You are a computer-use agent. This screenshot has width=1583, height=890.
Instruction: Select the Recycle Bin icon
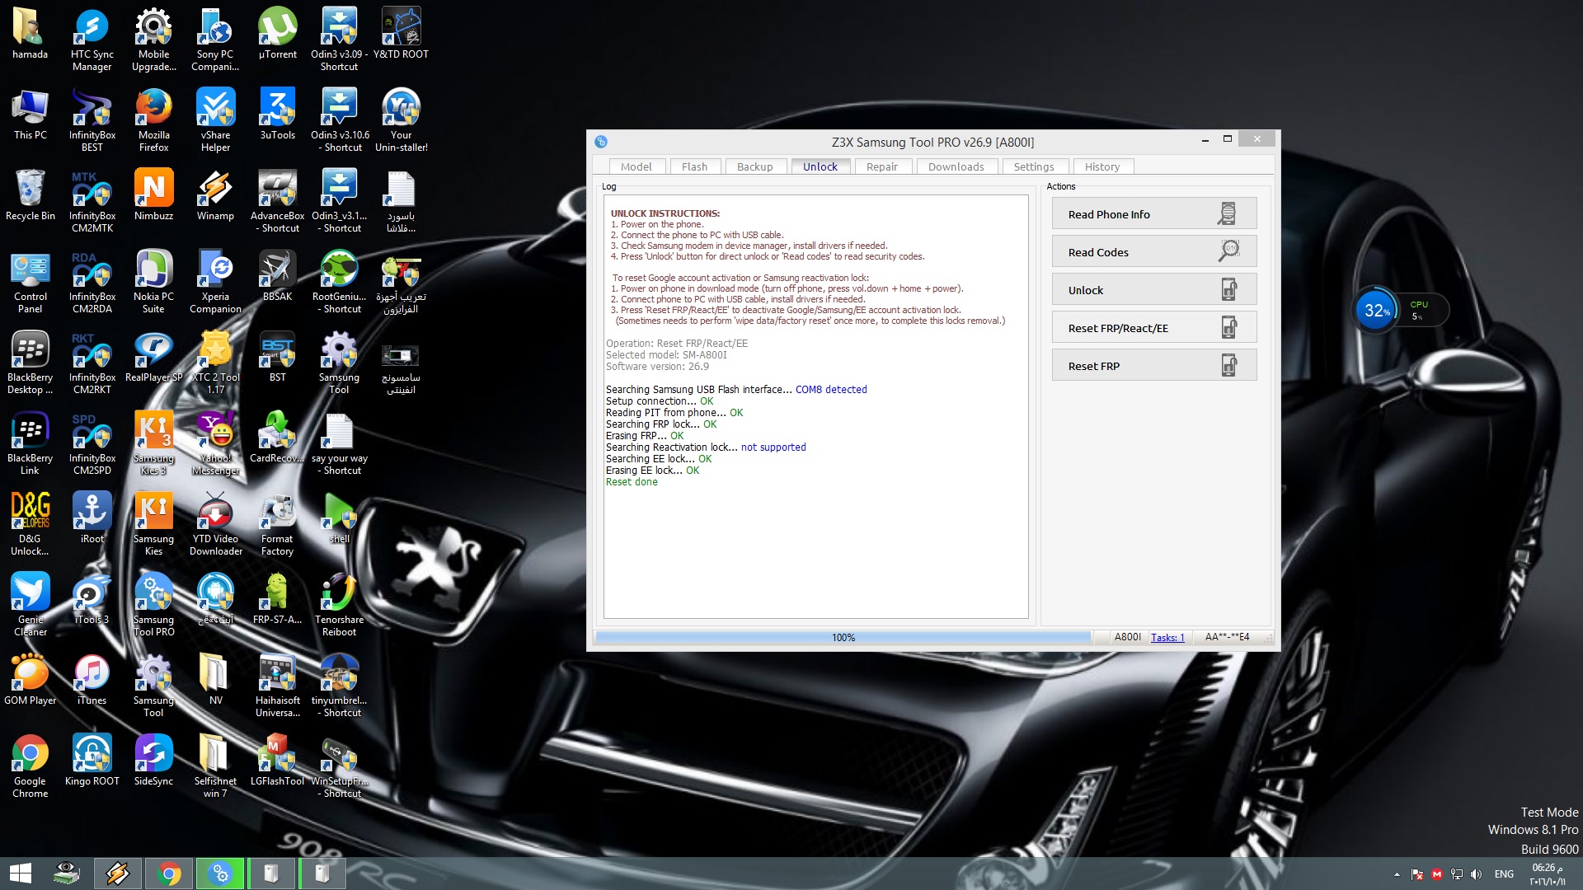[30, 196]
